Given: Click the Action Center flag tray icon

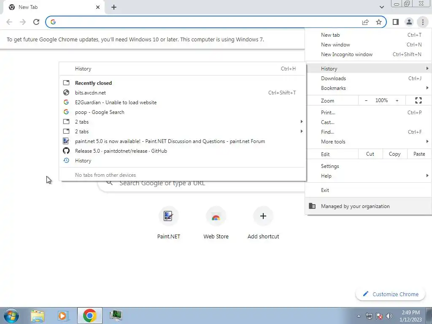Looking at the screenshot, I should (379, 316).
